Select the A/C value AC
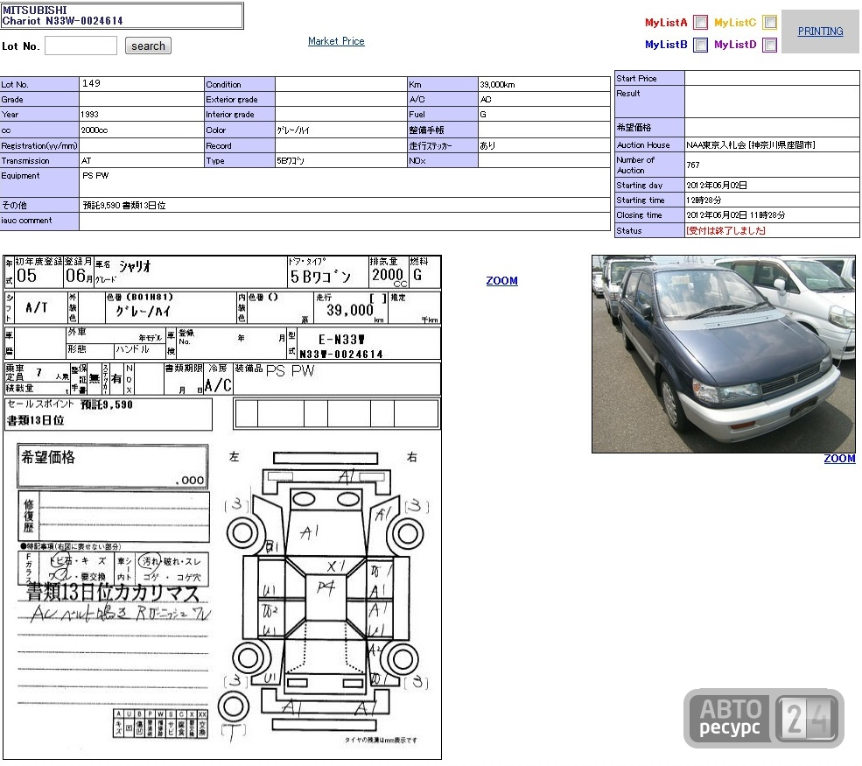Screen dimensions: 862x766 (x=486, y=100)
